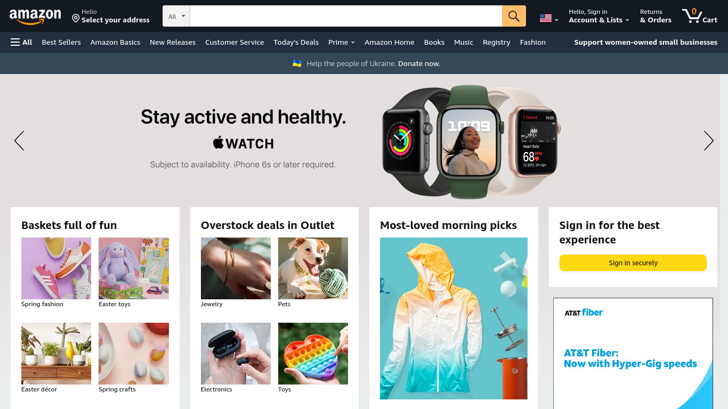Viewport: 728px width, 409px height.
Task: Click the Sign in securely button
Action: click(633, 263)
